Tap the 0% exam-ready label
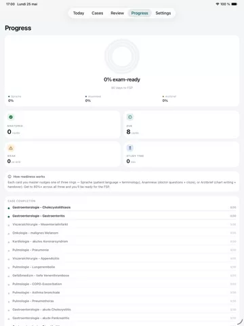 point(122,79)
